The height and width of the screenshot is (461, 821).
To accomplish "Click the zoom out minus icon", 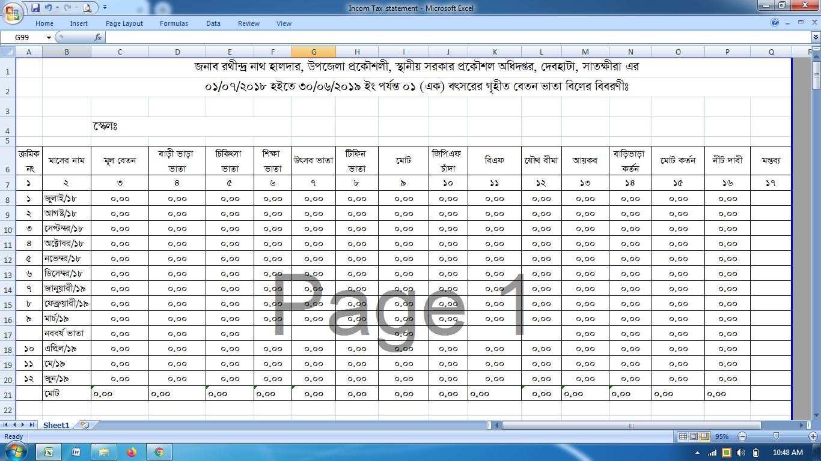I will [742, 436].
